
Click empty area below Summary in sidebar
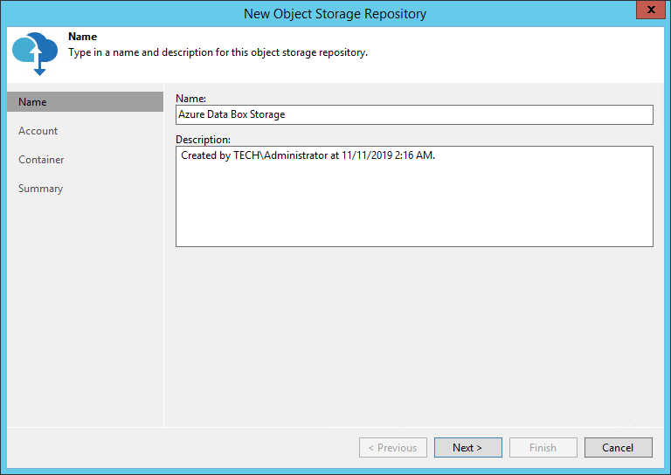point(85,306)
